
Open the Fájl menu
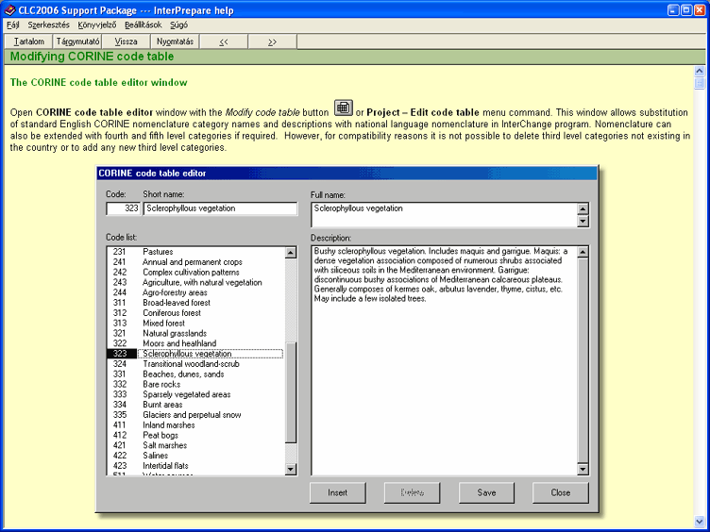pos(12,25)
